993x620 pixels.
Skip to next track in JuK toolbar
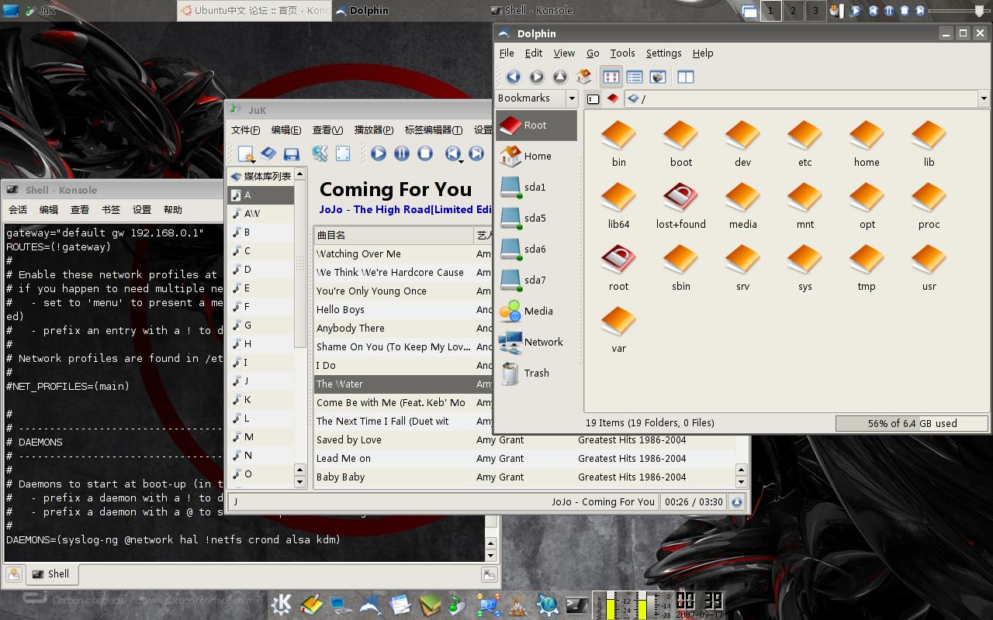click(x=476, y=153)
